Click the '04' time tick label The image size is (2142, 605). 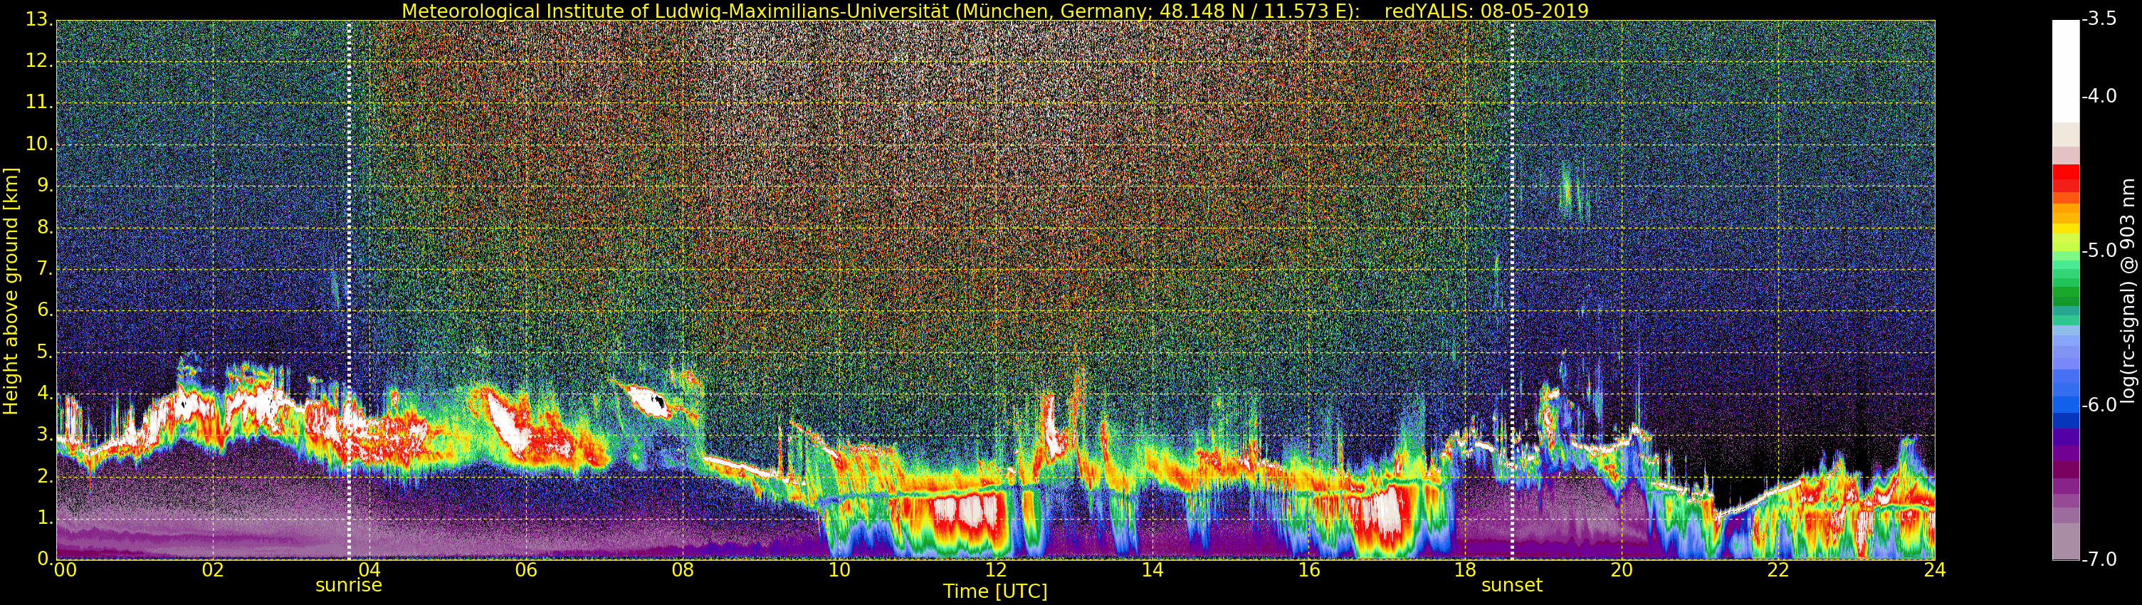point(369,569)
